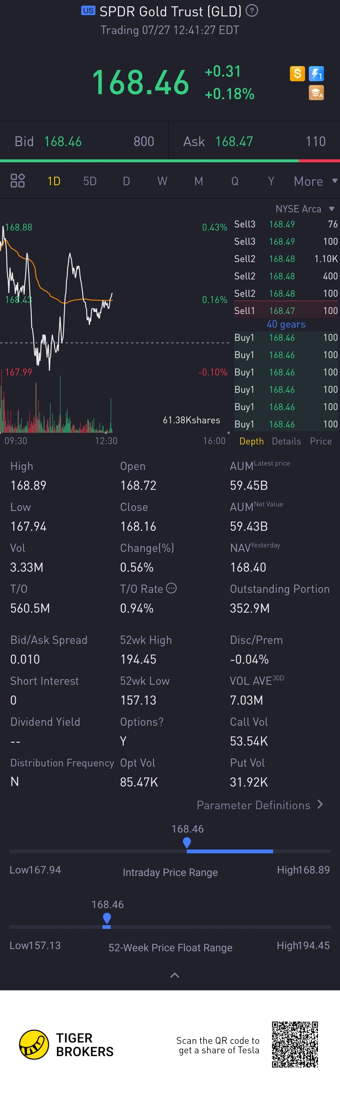340x1099 pixels.
Task: Tap the blue lightning bolt icon
Action: coord(316,74)
